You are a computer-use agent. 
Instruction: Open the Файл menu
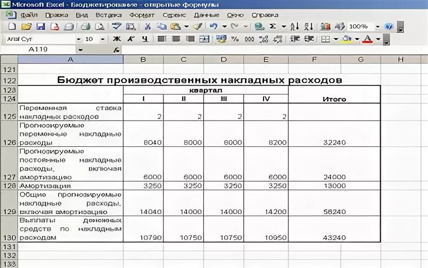click(x=29, y=15)
